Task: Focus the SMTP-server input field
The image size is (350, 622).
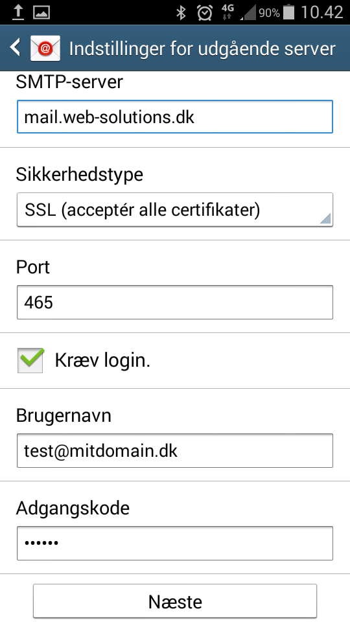Action: [174, 117]
